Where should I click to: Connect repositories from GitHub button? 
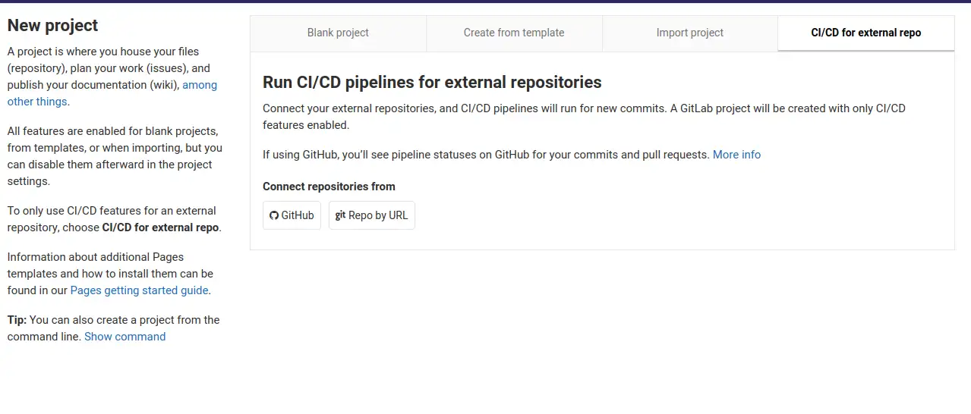[292, 215]
